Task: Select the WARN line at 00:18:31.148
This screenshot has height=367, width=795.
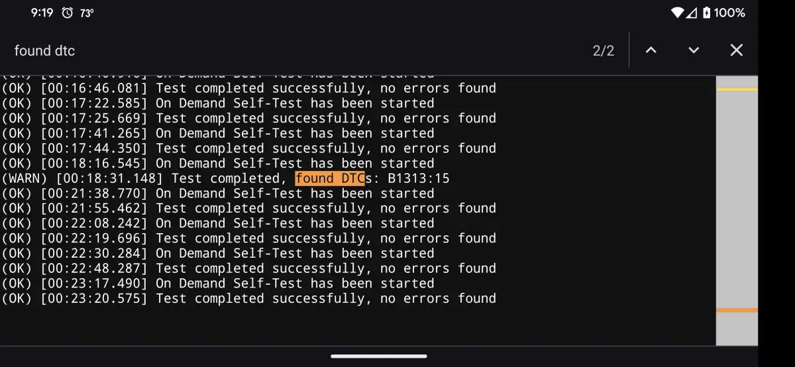Action: click(x=225, y=178)
